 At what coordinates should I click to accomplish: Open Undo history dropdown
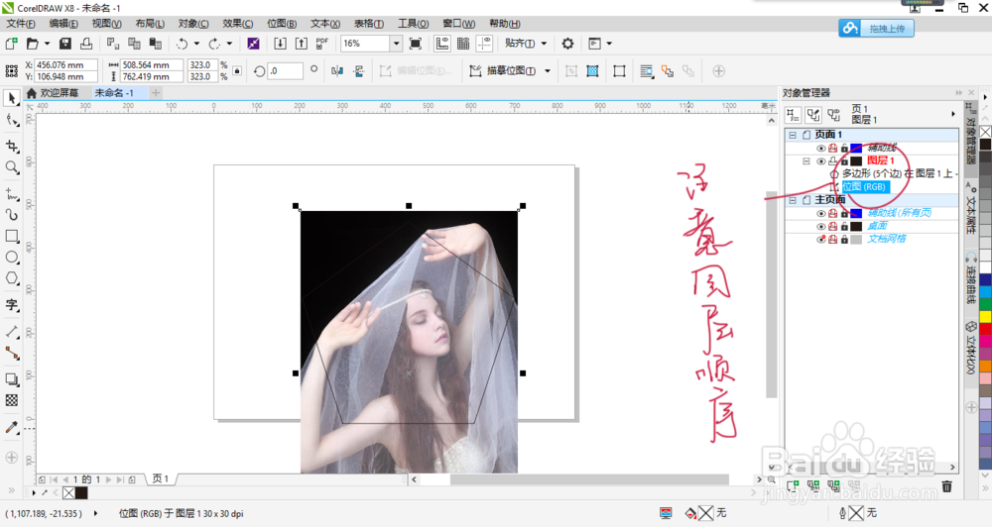coord(196,43)
